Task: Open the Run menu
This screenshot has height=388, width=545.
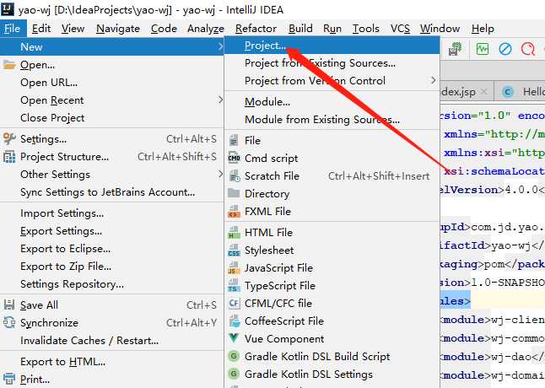Action: (x=332, y=29)
